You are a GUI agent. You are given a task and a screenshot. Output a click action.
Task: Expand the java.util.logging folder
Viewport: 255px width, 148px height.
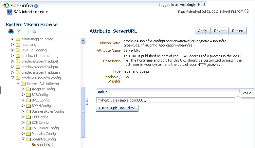tap(12, 50)
